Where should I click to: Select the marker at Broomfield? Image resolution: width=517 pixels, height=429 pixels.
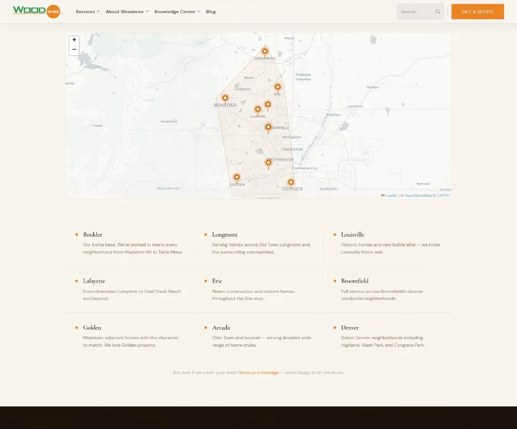click(x=268, y=127)
